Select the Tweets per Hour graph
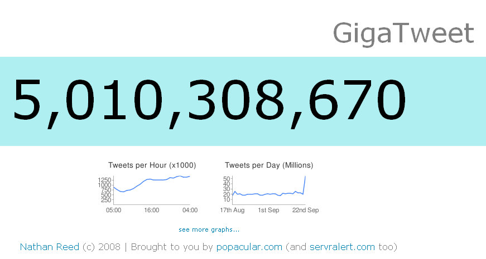The image size is (486, 259). [148, 190]
